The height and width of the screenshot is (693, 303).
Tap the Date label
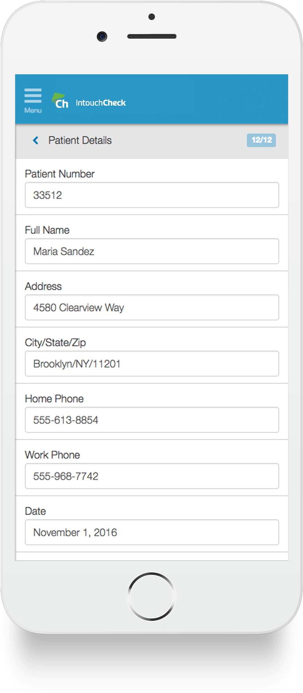click(x=35, y=511)
